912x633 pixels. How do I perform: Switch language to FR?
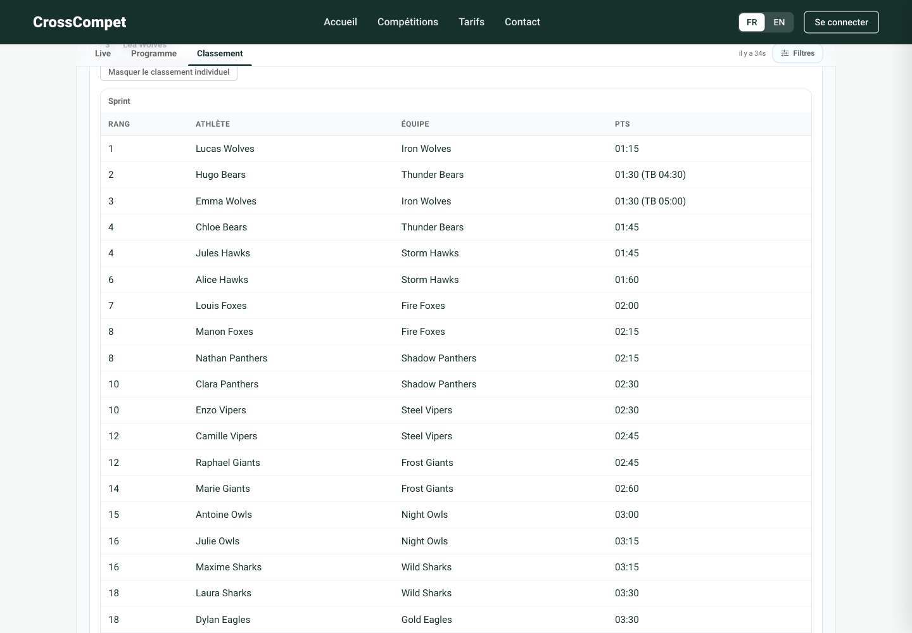coord(752,22)
